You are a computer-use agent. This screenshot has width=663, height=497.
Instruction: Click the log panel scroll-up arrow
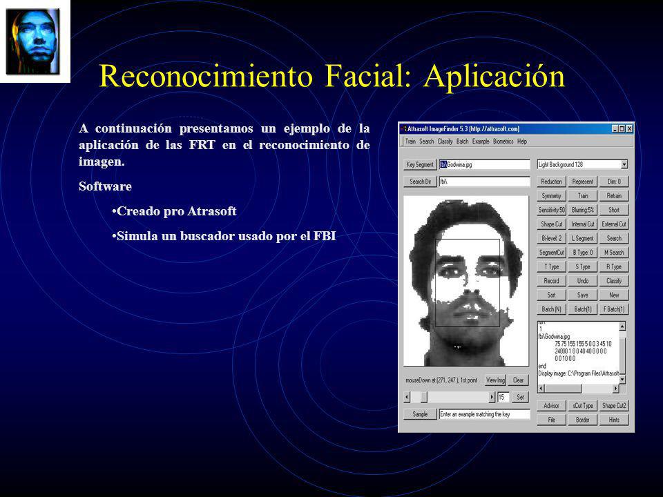(622, 327)
